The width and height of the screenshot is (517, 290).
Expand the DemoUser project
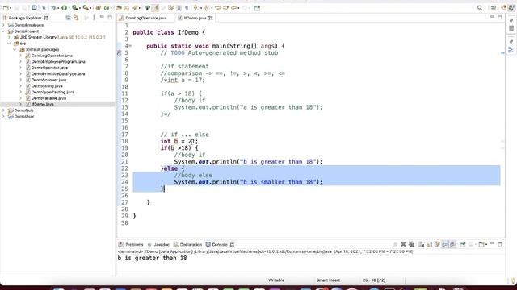(x=3, y=116)
